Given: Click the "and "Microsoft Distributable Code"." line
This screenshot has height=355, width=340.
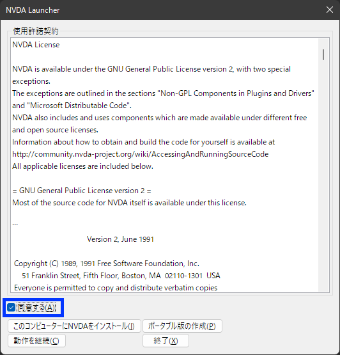Looking at the screenshot, I should 72,106.
